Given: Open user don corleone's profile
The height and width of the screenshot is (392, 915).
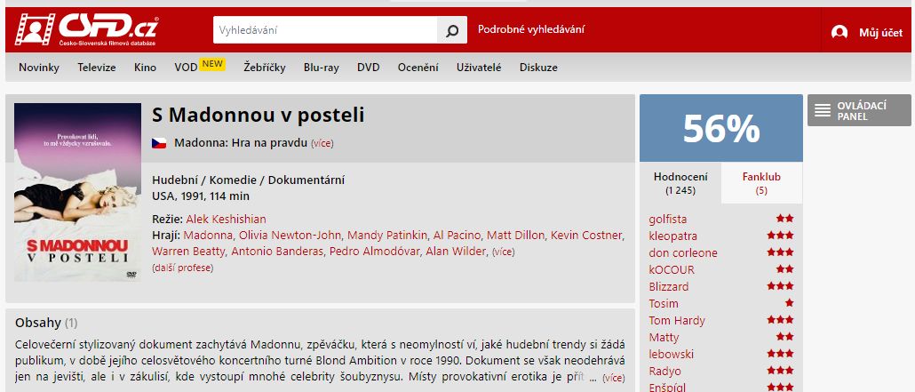Looking at the screenshot, I should [683, 253].
